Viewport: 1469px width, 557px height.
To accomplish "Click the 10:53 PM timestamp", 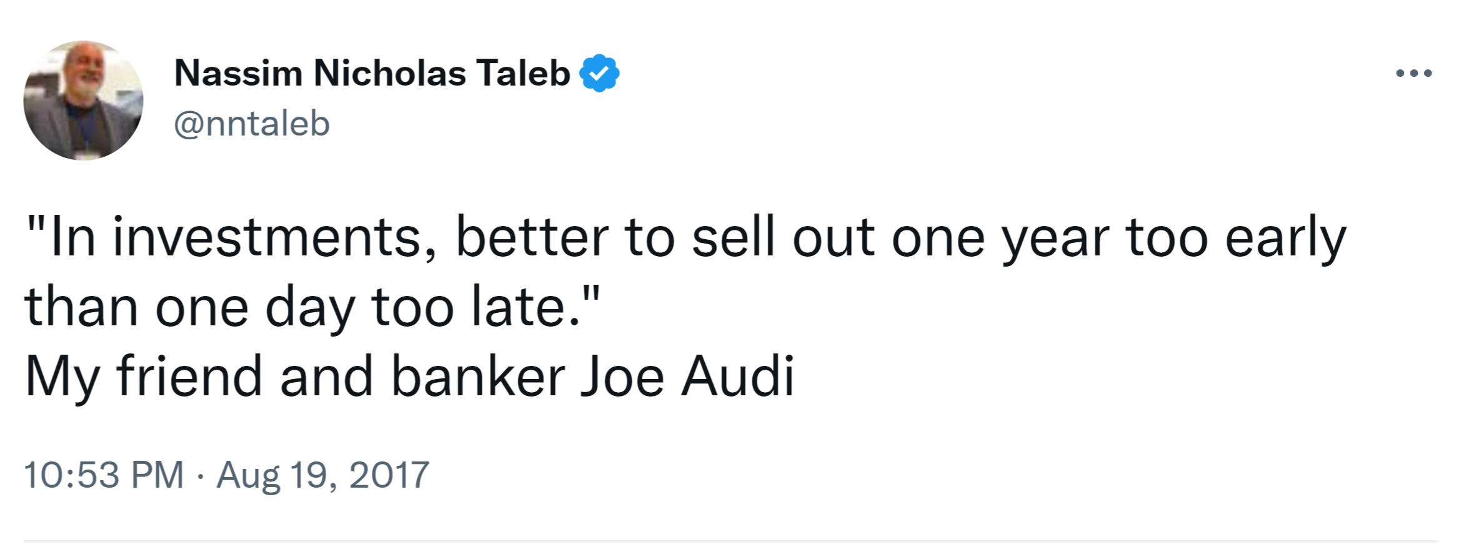I will pos(104,475).
